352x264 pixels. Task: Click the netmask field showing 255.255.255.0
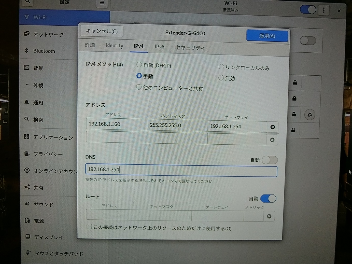[177, 125]
